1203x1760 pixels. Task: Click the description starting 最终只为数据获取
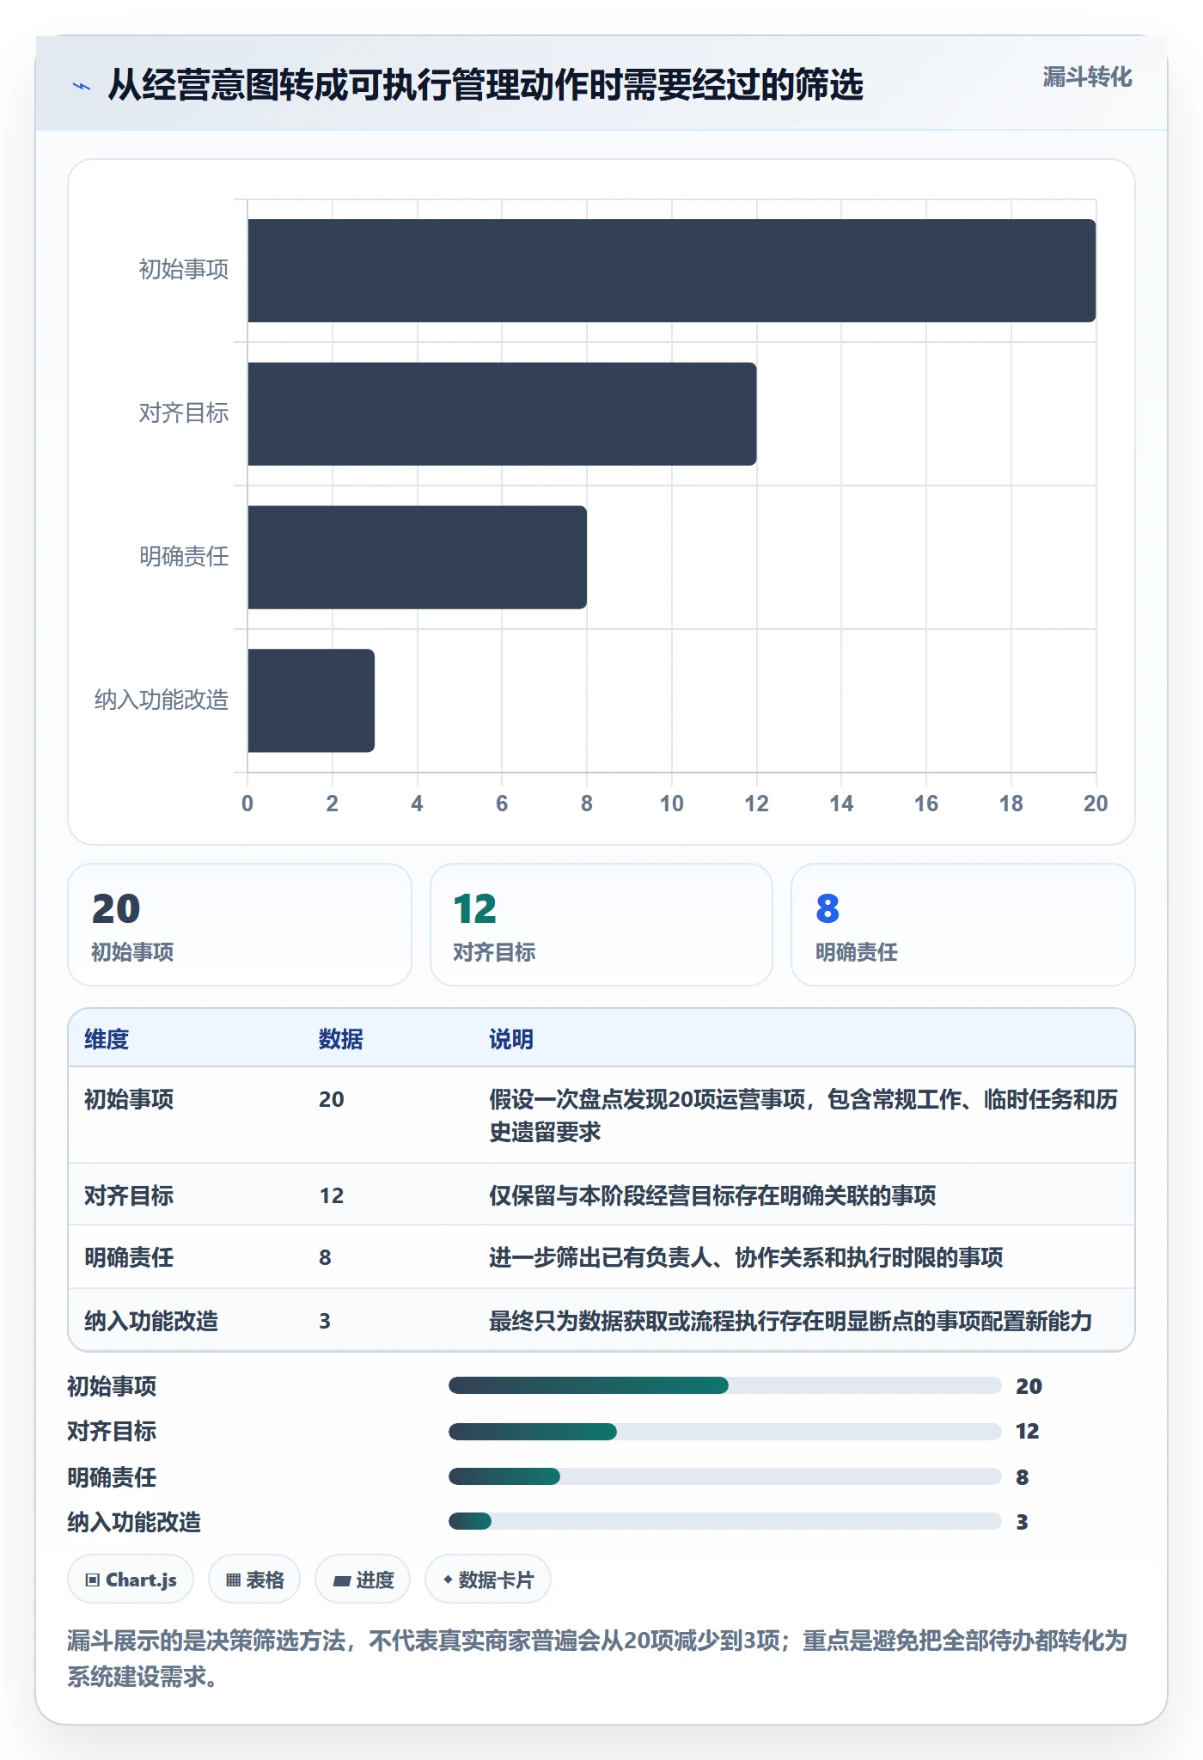point(791,1321)
